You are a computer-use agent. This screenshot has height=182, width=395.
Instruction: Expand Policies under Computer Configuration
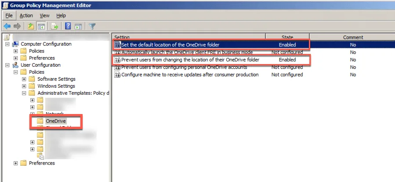(16, 51)
